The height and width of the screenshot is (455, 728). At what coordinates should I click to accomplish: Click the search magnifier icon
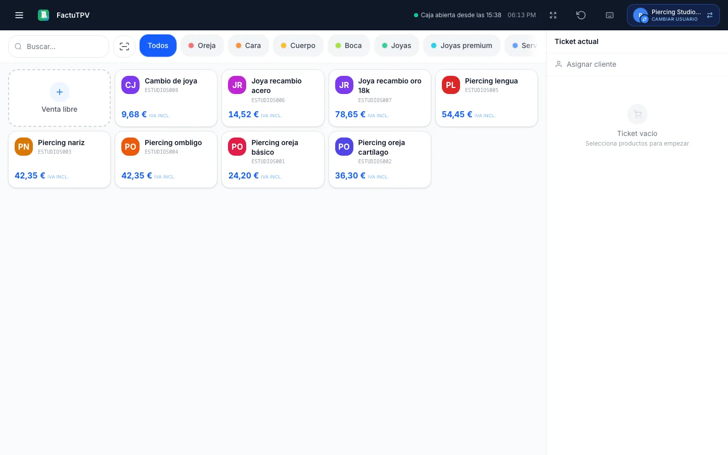(x=18, y=47)
